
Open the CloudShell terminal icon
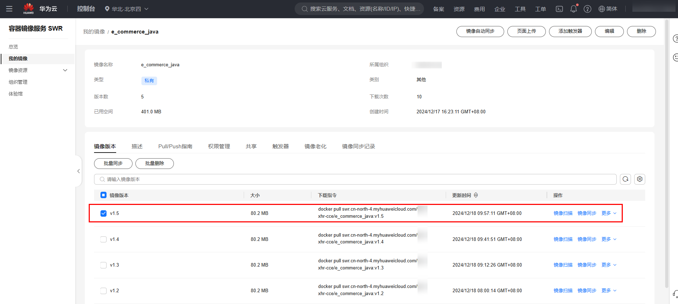click(x=559, y=9)
